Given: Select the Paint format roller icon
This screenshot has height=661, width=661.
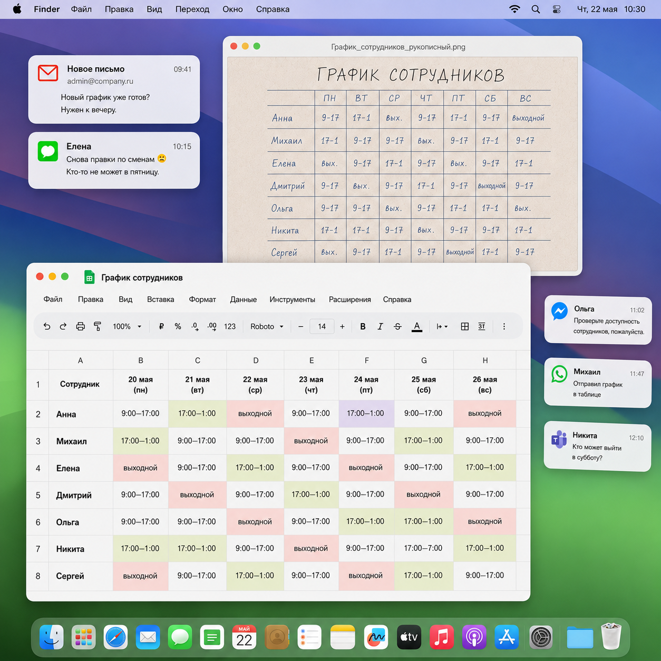Looking at the screenshot, I should tap(98, 326).
